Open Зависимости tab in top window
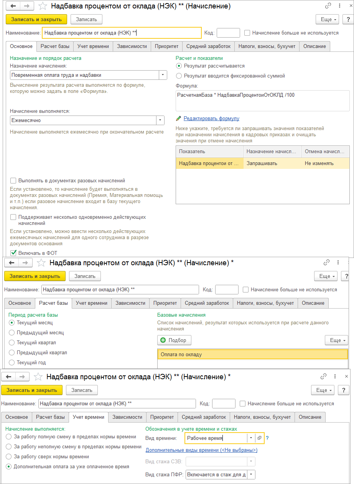 132,46
